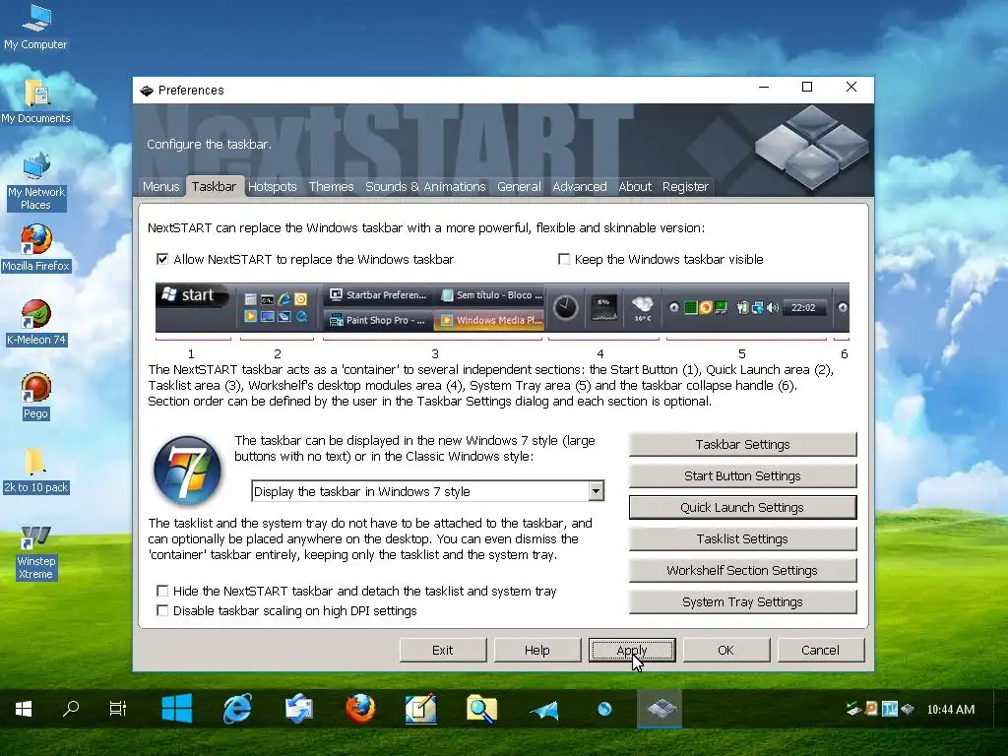Open the Register tab

pos(685,186)
